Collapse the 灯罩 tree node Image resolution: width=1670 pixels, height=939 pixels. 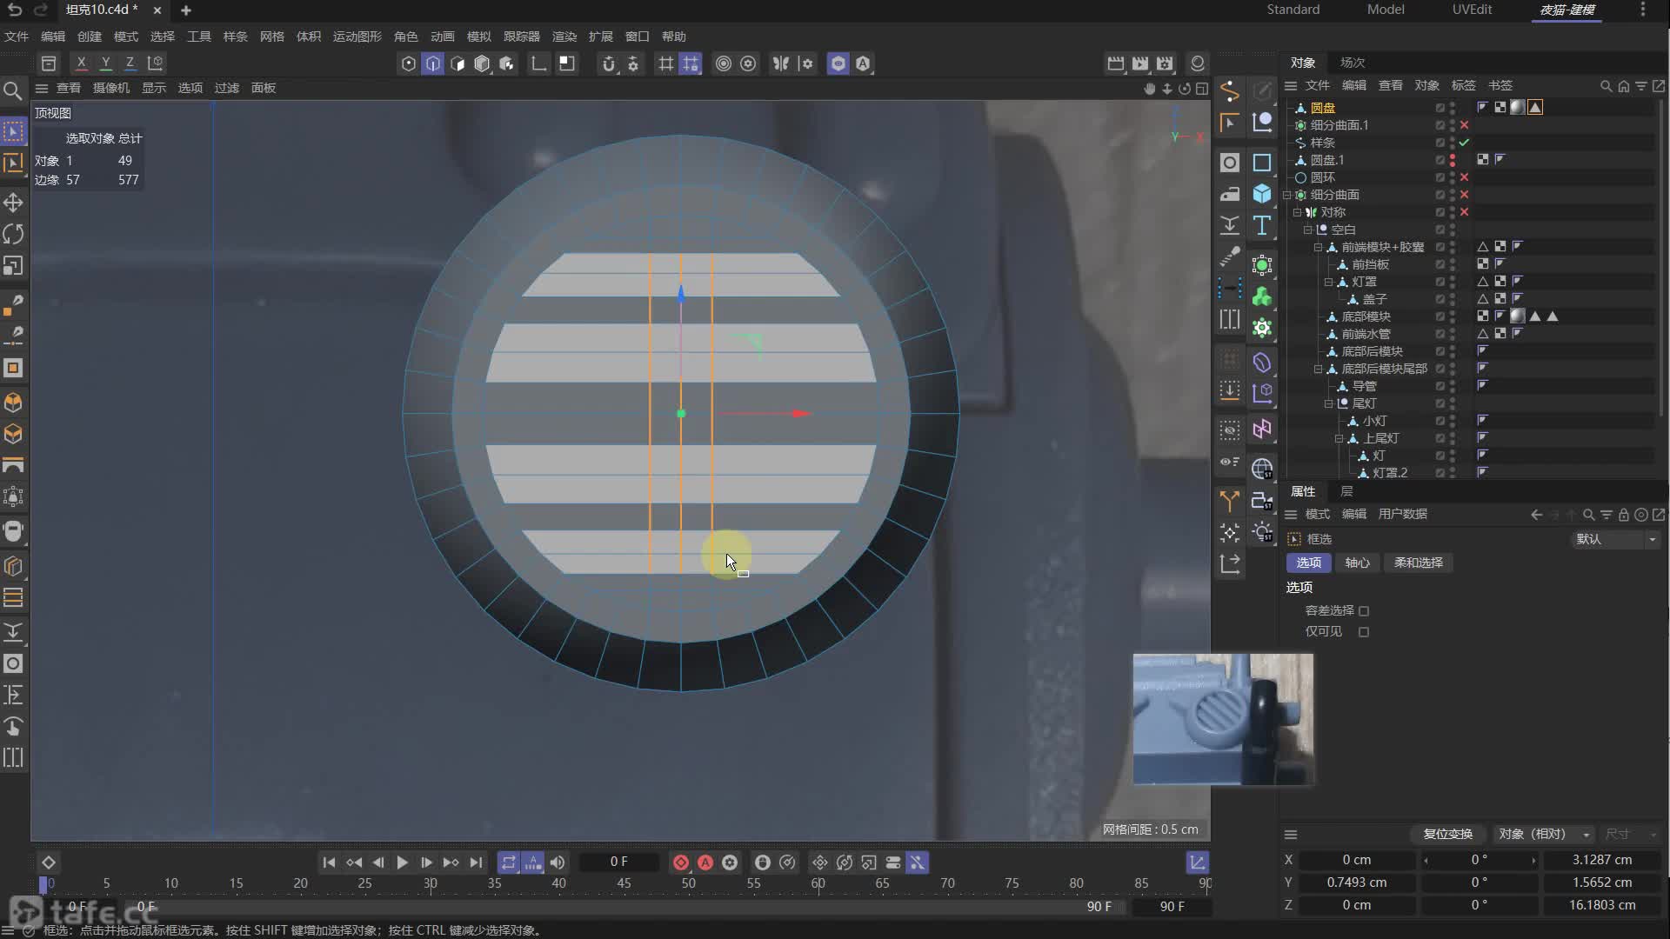click(1328, 282)
